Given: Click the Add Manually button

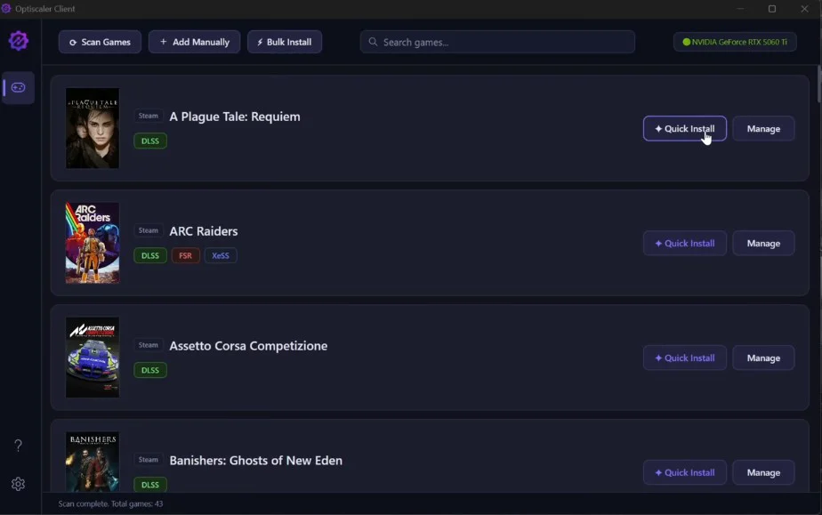Looking at the screenshot, I should 194,42.
